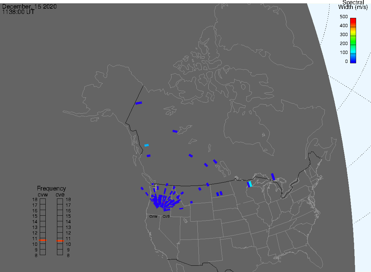371x272 pixels.
Task: Click the red marker on cvw frequency bar
Action: [43, 240]
